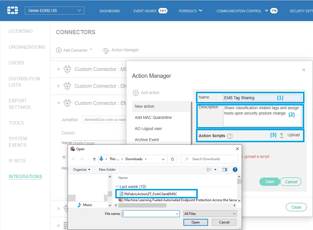Collapse the Custom Connector : EM row
The height and width of the screenshot is (230, 313).
[x=58, y=103]
